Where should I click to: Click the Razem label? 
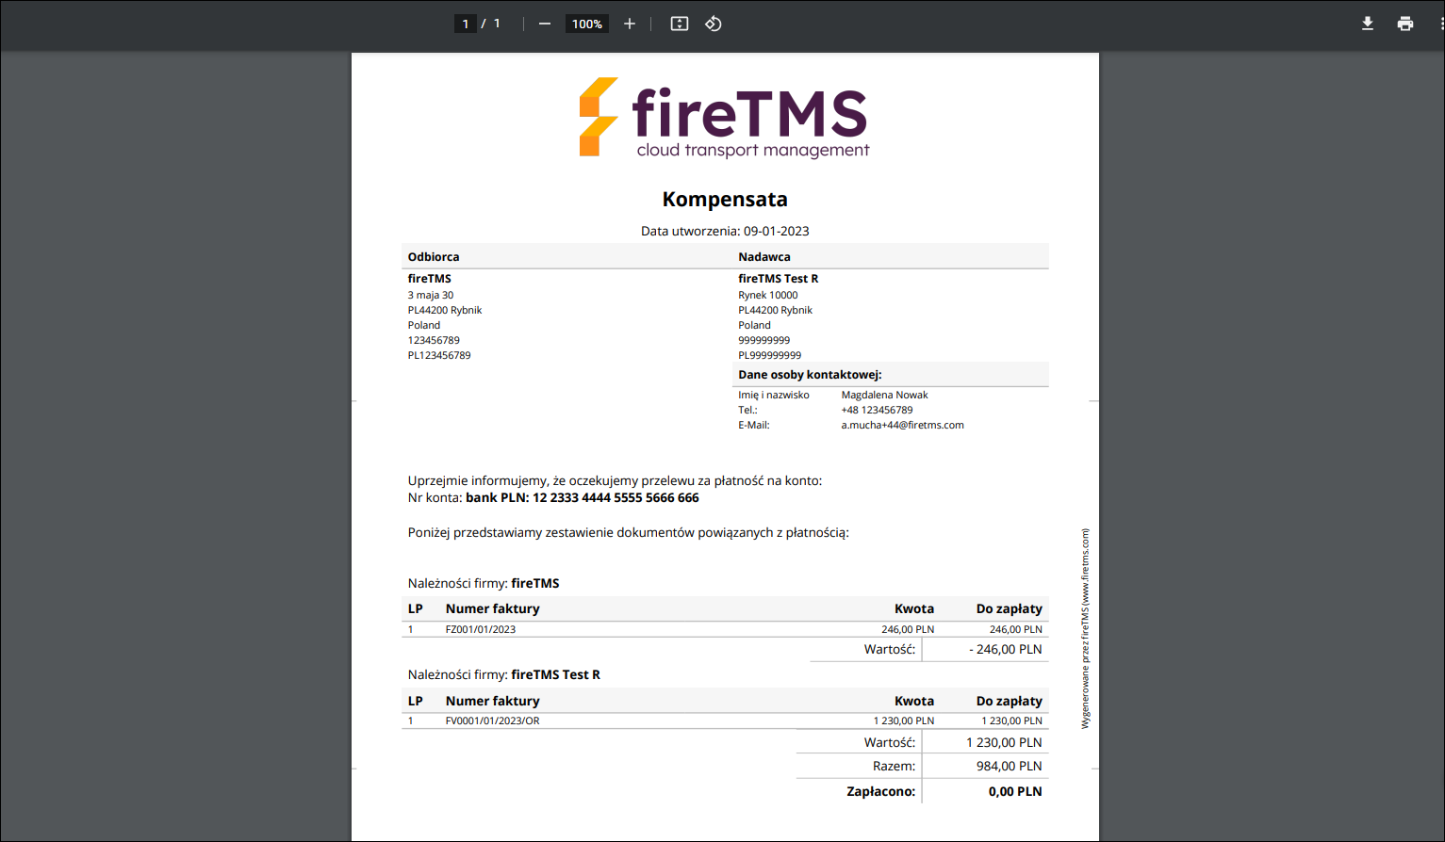click(895, 766)
